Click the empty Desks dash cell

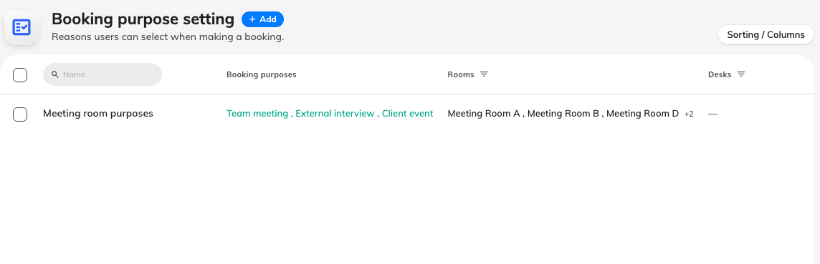pos(712,114)
